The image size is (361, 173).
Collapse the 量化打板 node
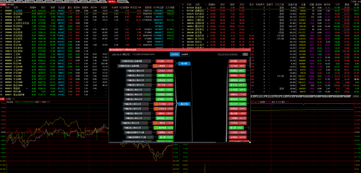pos(184,104)
